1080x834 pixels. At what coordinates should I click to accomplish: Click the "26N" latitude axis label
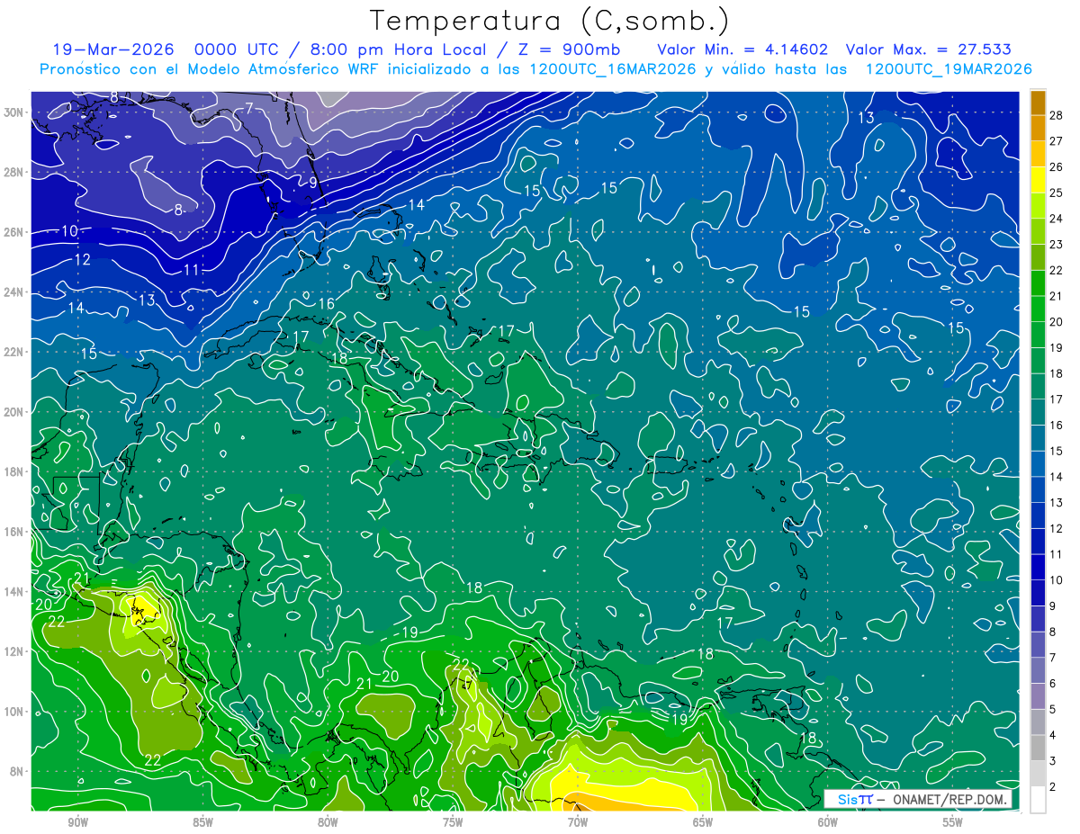point(14,232)
